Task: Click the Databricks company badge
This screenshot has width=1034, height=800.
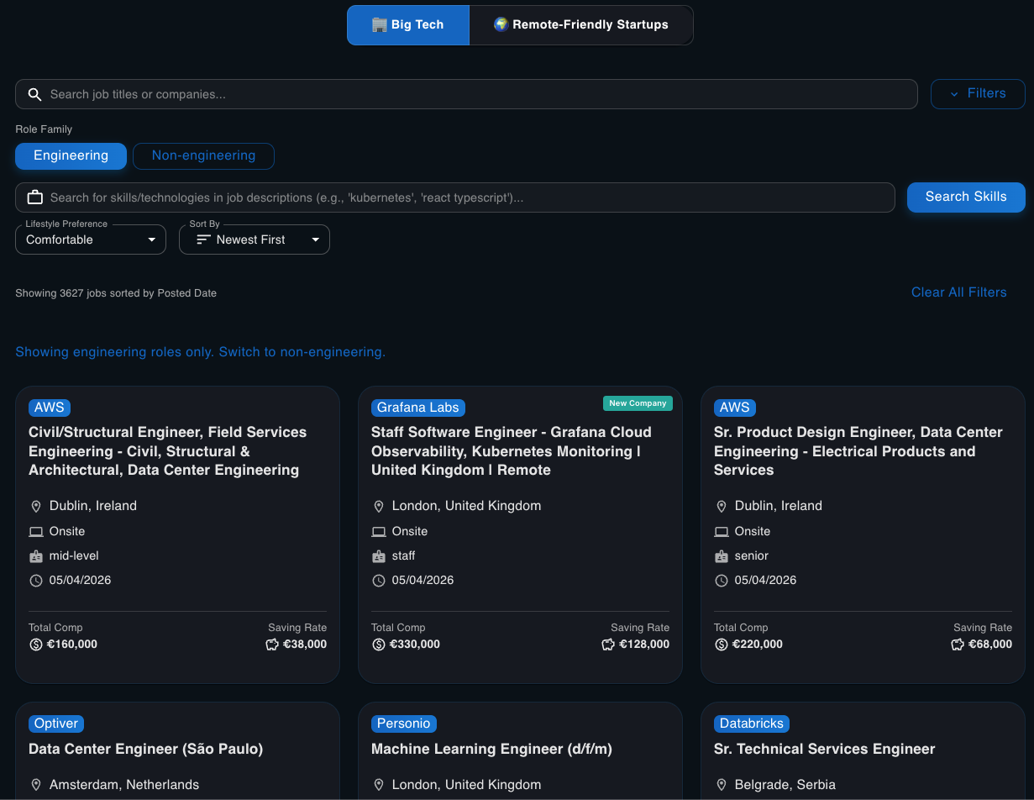Action: click(x=751, y=724)
